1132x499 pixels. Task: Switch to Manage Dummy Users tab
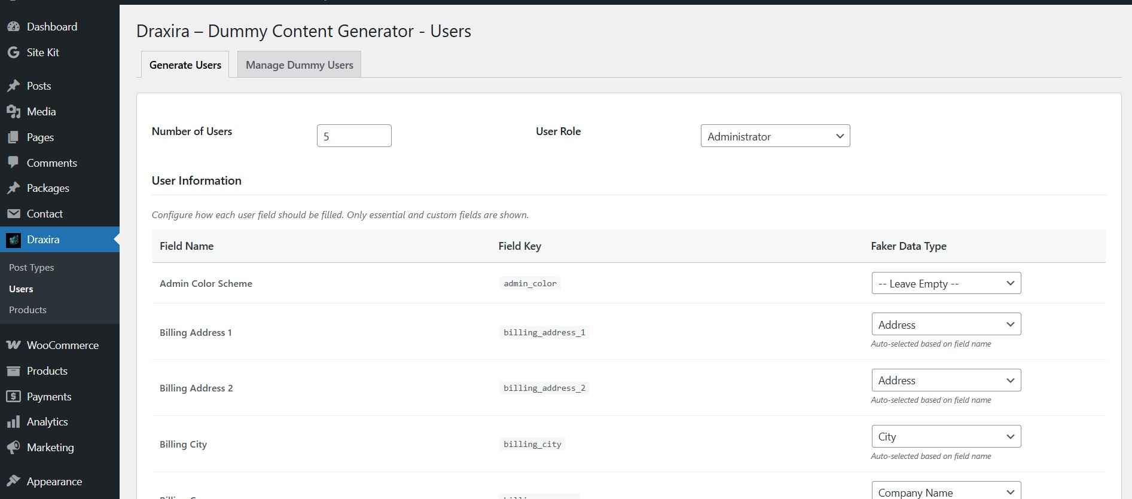[x=299, y=65]
